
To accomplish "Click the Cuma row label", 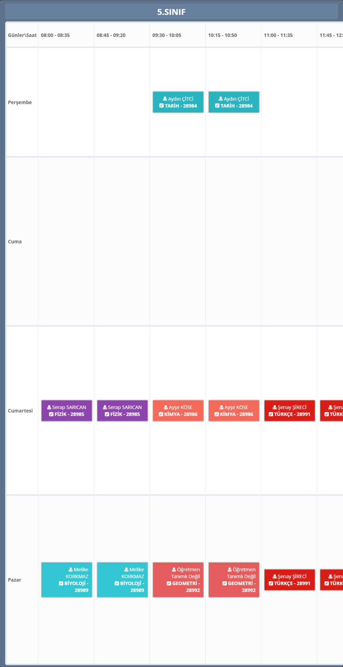I will click(x=15, y=242).
